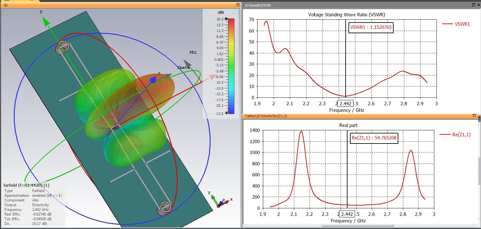Activate the Tables\1D Results\Re(Z1,1) title bar
The image size is (481, 229).
click(x=361, y=116)
